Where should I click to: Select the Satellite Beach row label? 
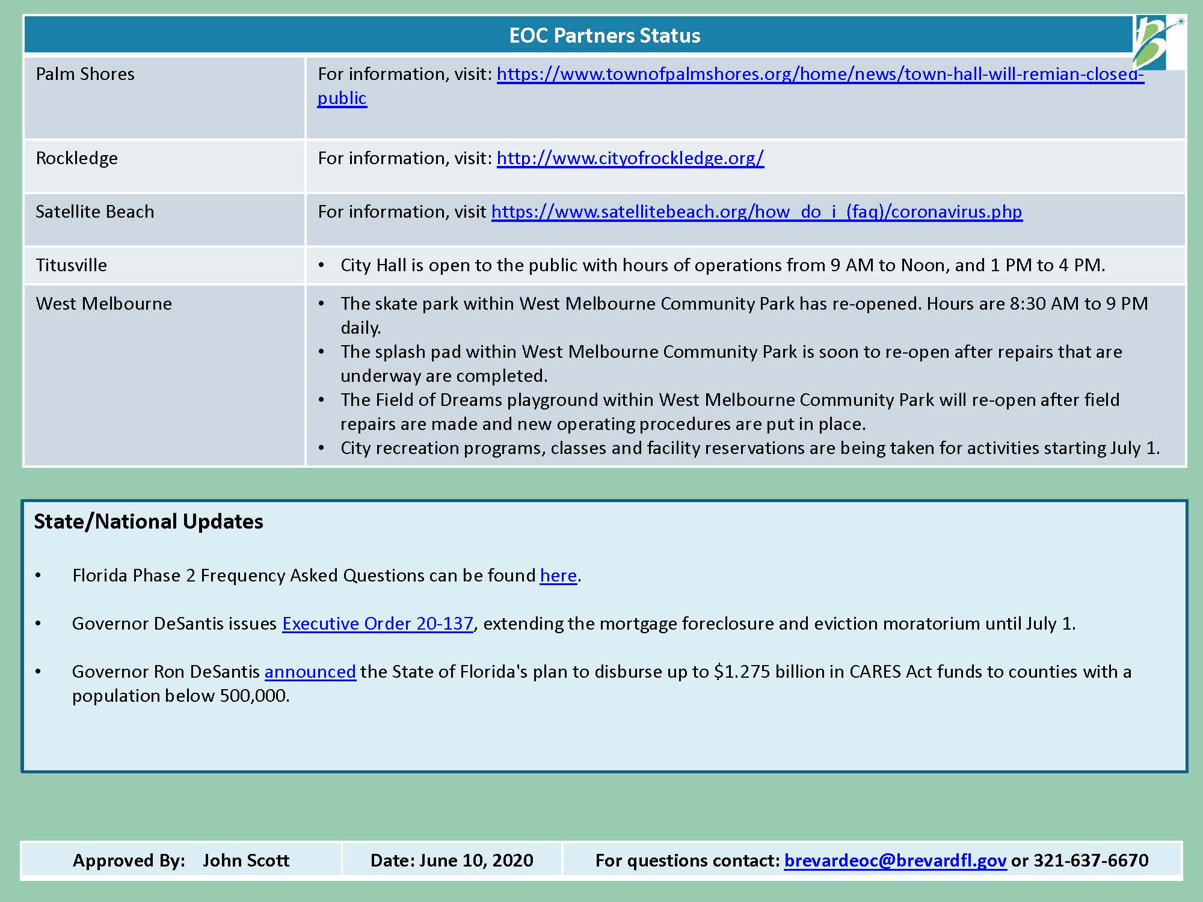point(95,212)
